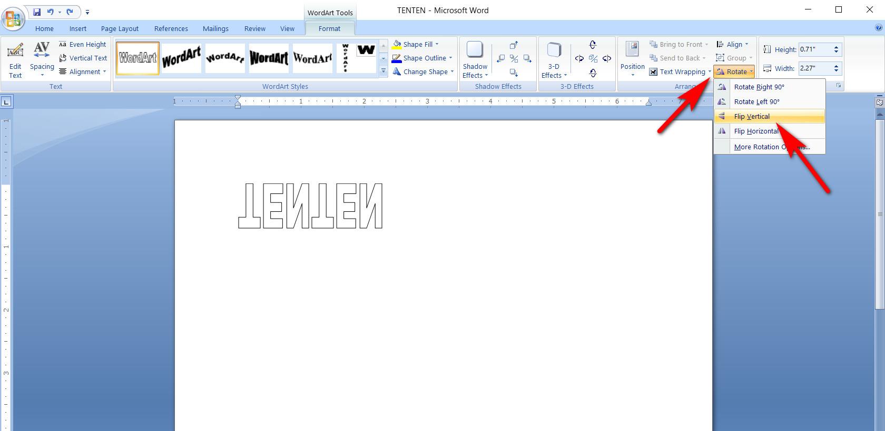Decrease the Width value by one step
Image resolution: width=885 pixels, height=431 pixels.
point(836,71)
